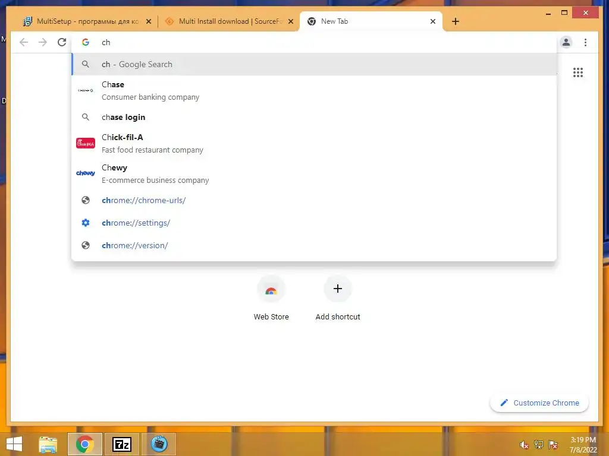The image size is (609, 456).
Task: Switch to the MultiSetup tab
Action: coord(87,21)
